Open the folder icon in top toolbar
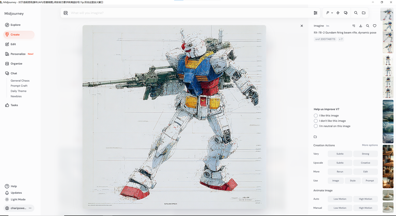The image size is (396, 216). [x=364, y=13]
